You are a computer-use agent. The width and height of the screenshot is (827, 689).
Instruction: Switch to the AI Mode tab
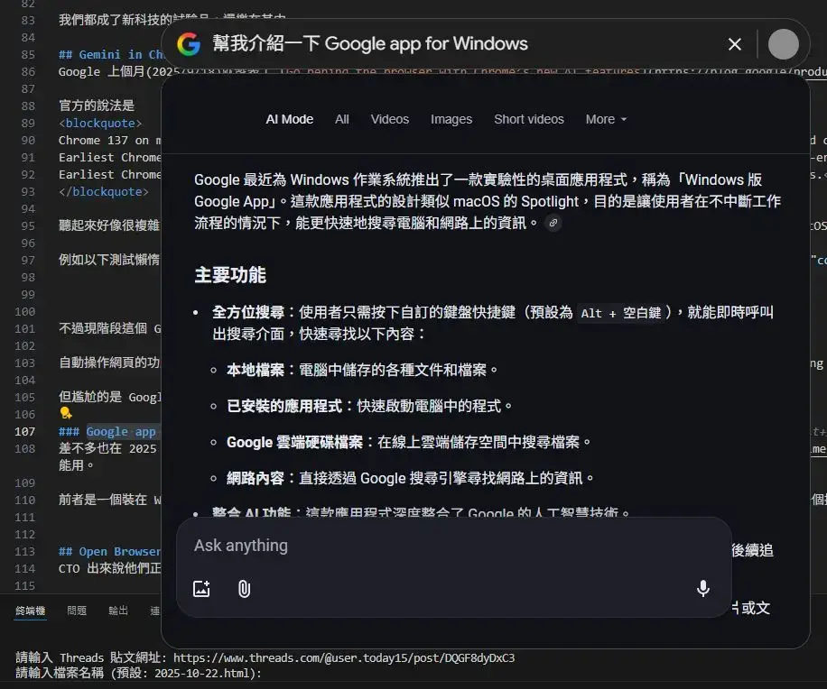tap(289, 119)
